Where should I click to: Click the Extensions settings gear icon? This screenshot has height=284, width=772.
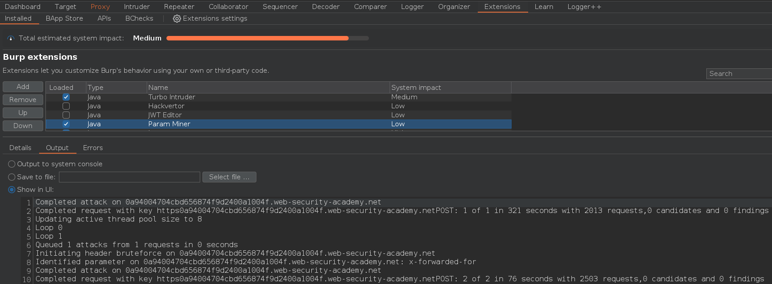[177, 18]
